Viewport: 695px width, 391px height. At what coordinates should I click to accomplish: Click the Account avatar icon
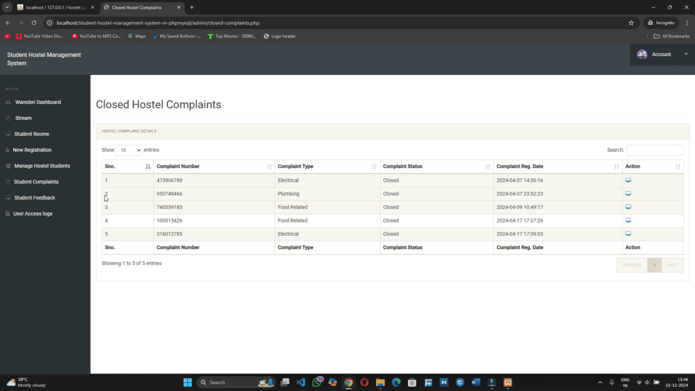tap(642, 54)
